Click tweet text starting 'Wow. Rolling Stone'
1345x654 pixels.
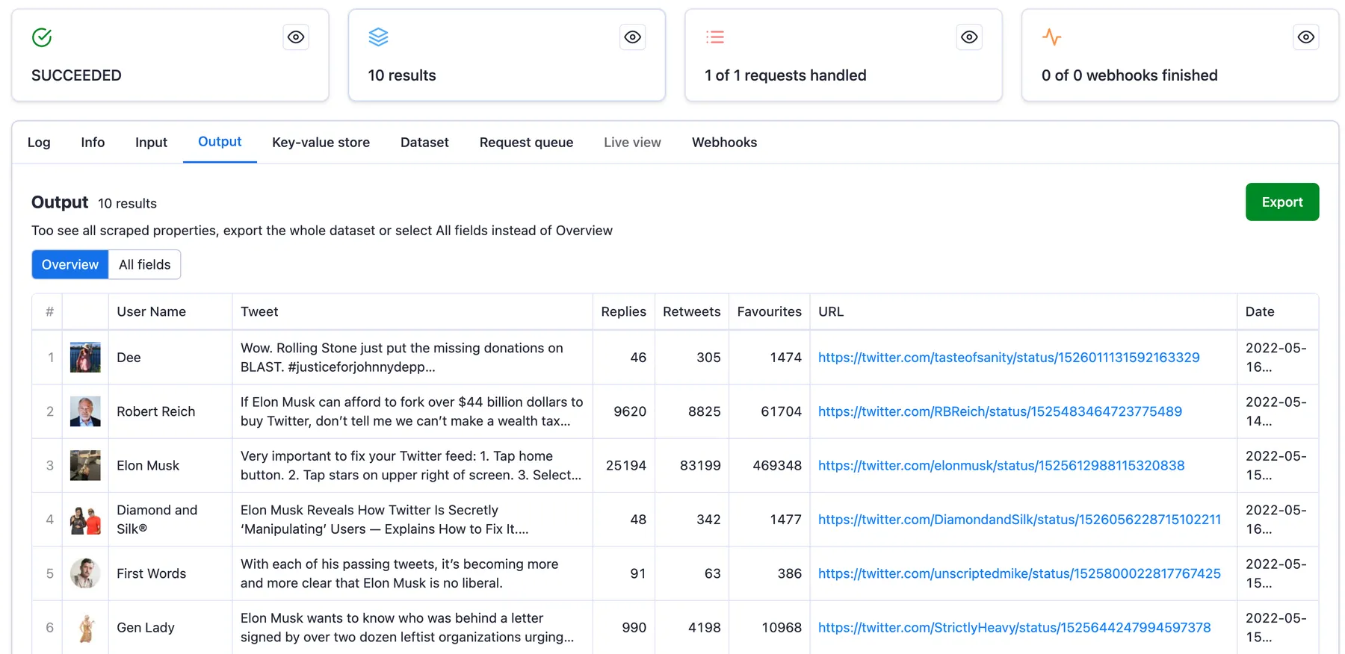[402, 358]
